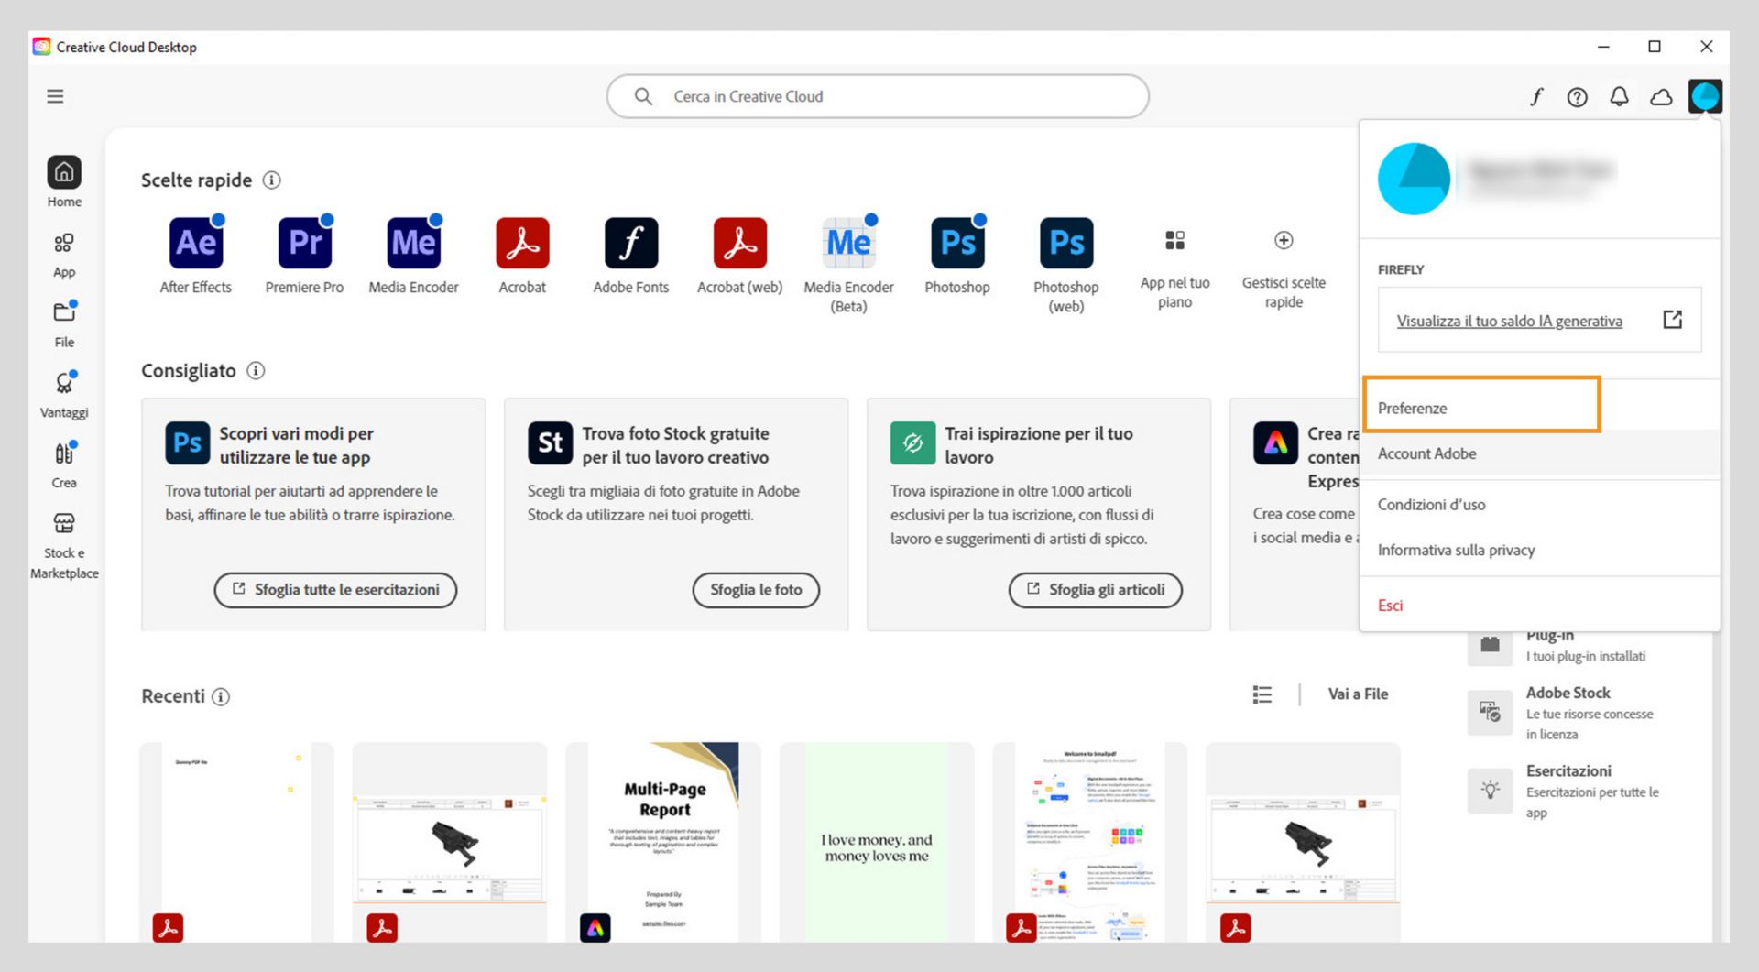Open the hamburger menu

55,96
